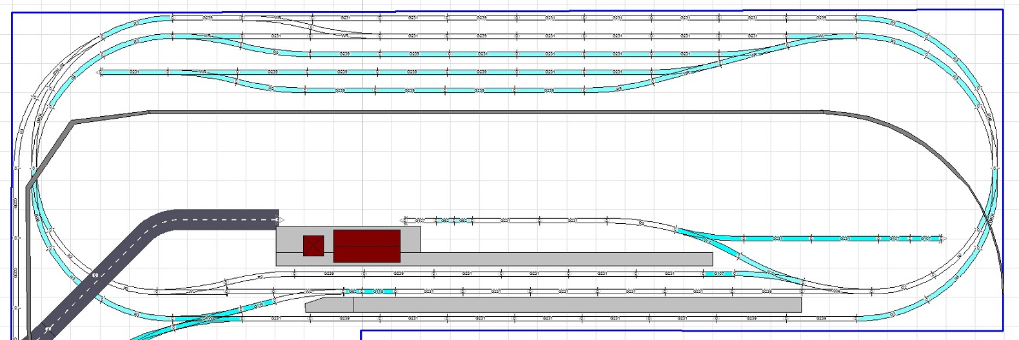Click the buffer stop ending the top-left siding
Viewport: 1019px width, 340px height.
click(x=99, y=72)
